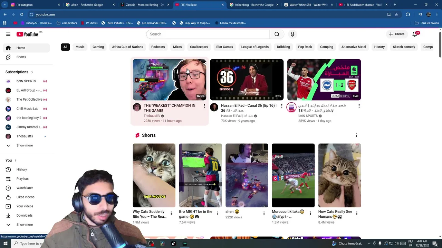Open the options menu for THE WEAKEST CHAMPION video
This screenshot has height=248, width=442.
point(204,106)
